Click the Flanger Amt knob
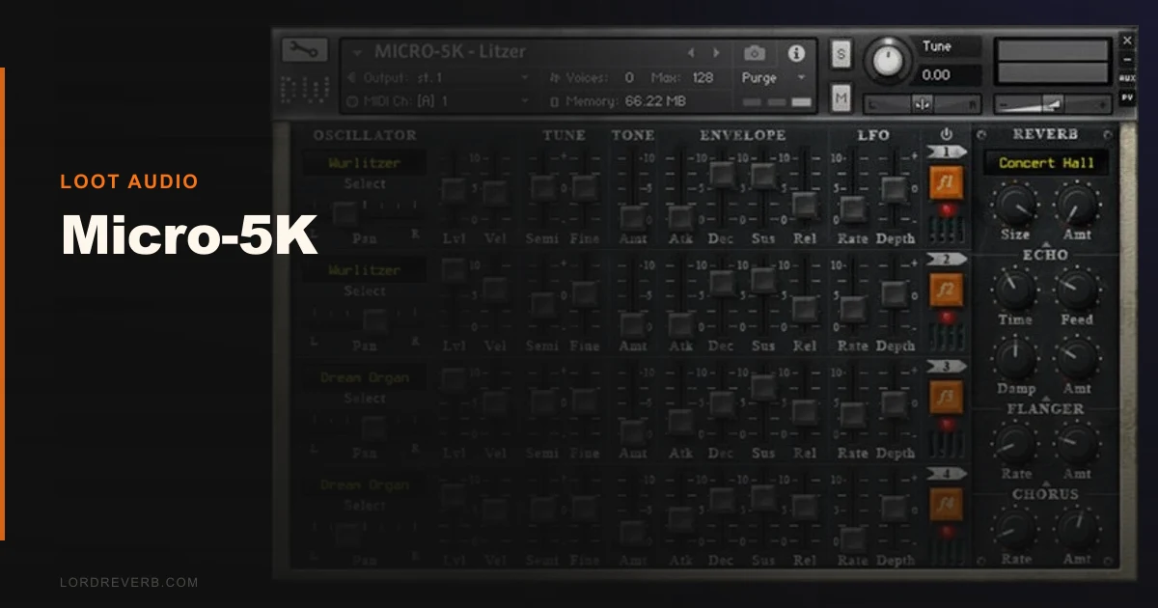This screenshot has height=608, width=1158. [x=1077, y=443]
